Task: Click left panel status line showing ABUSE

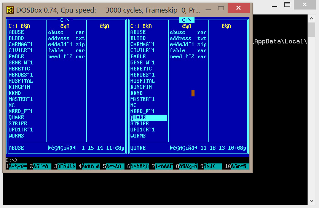Action: pos(66,148)
